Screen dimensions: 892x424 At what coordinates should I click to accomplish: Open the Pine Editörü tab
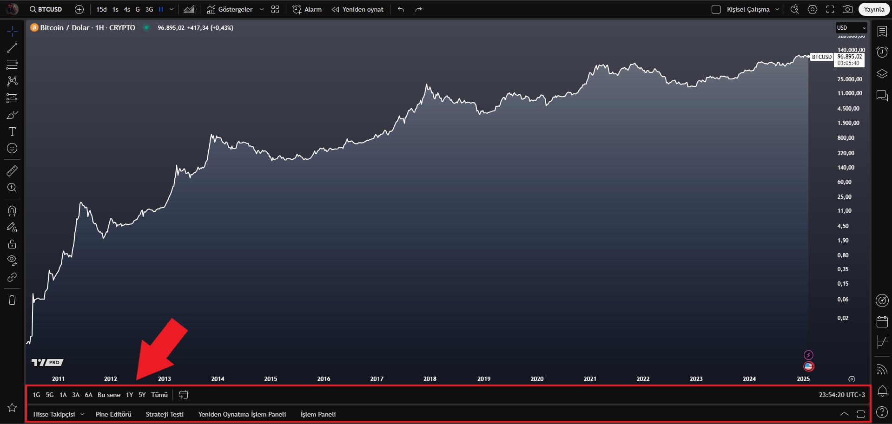click(x=113, y=414)
